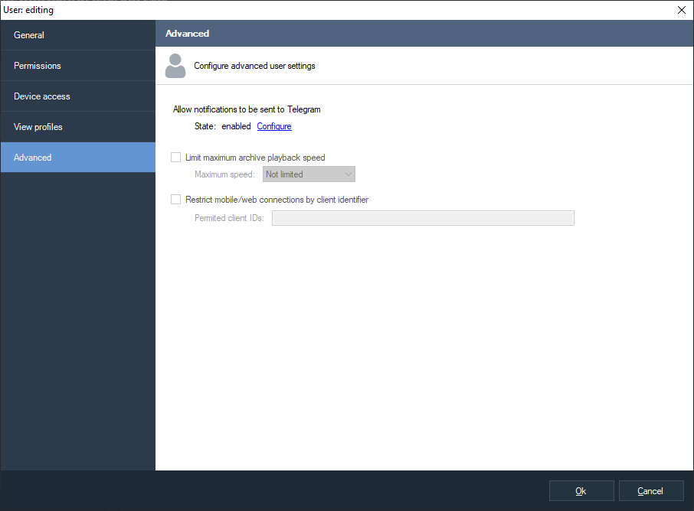Viewport: 694px width, 511px height.
Task: Tick Restrict mobile/web connections by client identifier
Action: (175, 200)
